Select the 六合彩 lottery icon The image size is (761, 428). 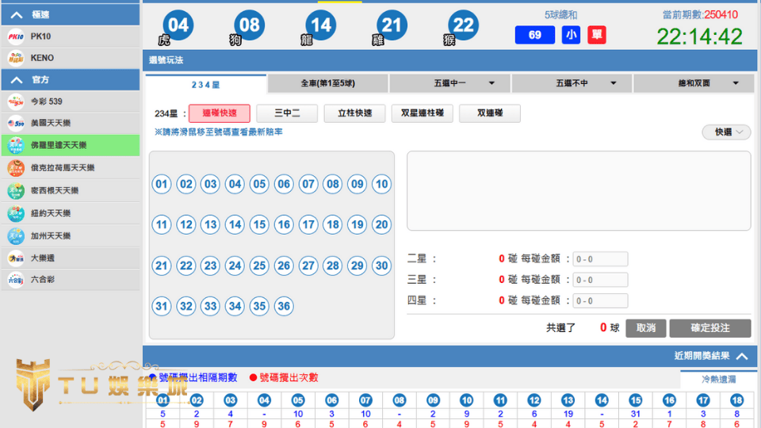[16, 280]
